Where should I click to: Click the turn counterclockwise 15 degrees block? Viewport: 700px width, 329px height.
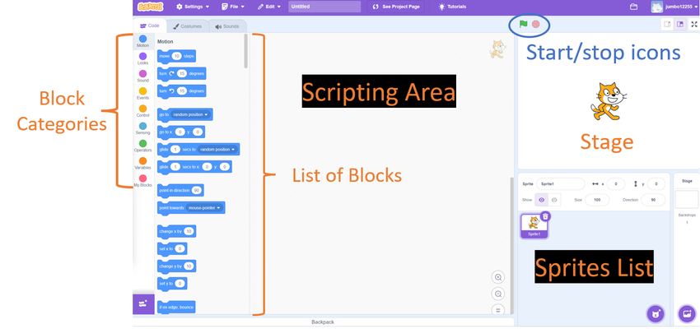coord(182,91)
